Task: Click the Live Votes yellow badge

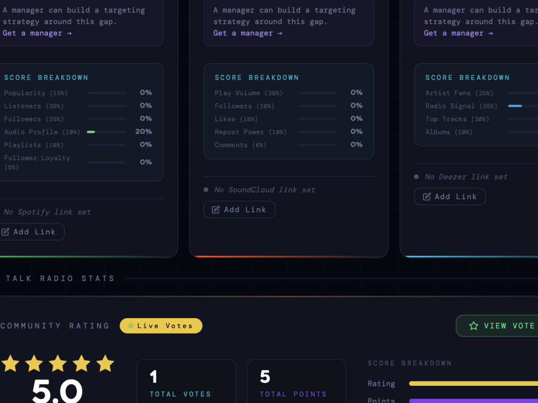Action: coord(161,326)
